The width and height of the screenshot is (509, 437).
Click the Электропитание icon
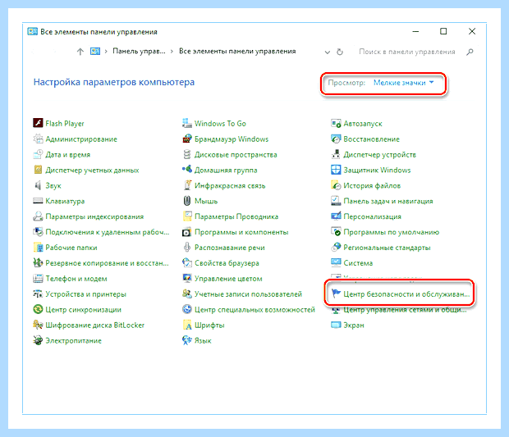coord(38,340)
